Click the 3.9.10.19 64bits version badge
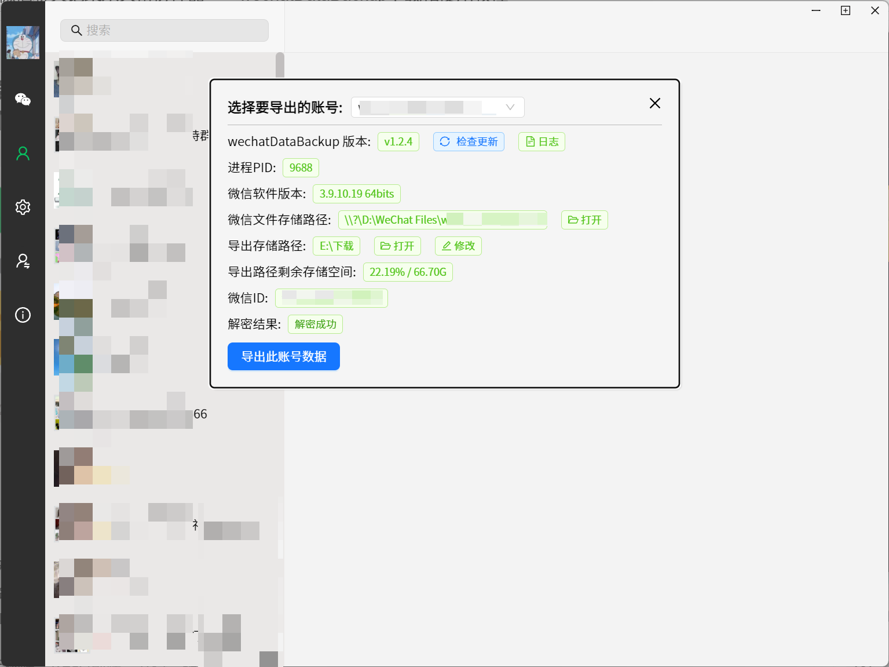Image resolution: width=889 pixels, height=667 pixels. pos(356,194)
